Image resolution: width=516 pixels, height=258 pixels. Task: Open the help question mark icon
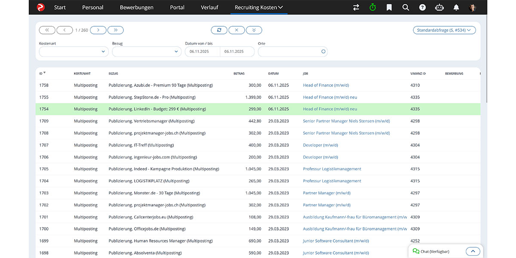click(422, 7)
